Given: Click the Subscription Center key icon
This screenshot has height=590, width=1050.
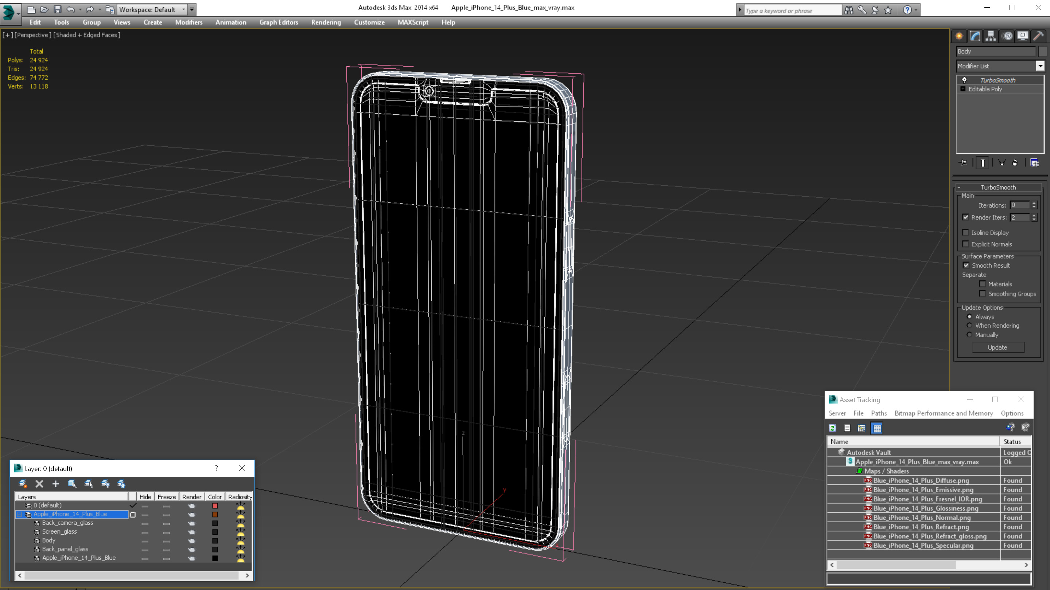Looking at the screenshot, I should [x=862, y=10].
